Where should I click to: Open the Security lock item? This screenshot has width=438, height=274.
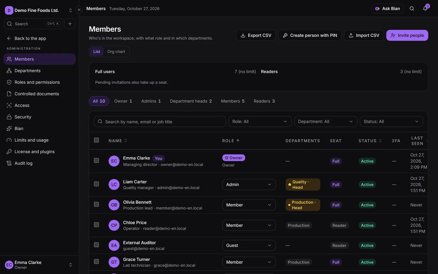pos(39,117)
